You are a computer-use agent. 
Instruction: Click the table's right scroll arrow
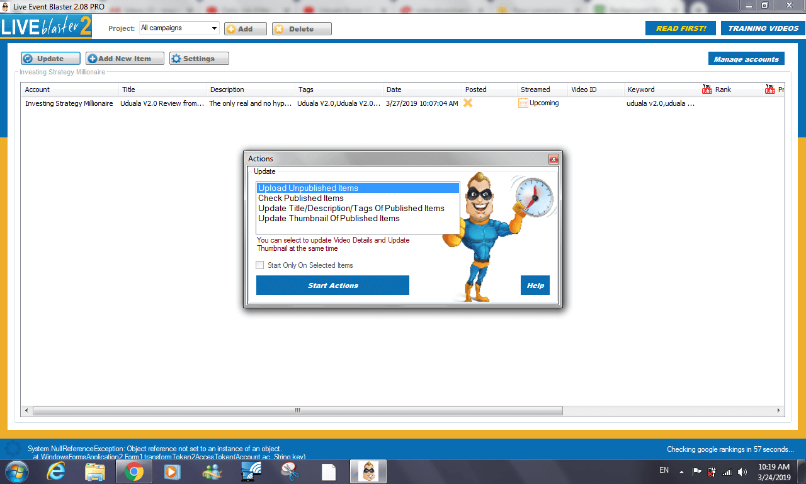point(779,410)
